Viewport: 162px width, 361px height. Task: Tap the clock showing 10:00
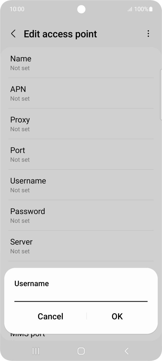[17, 9]
